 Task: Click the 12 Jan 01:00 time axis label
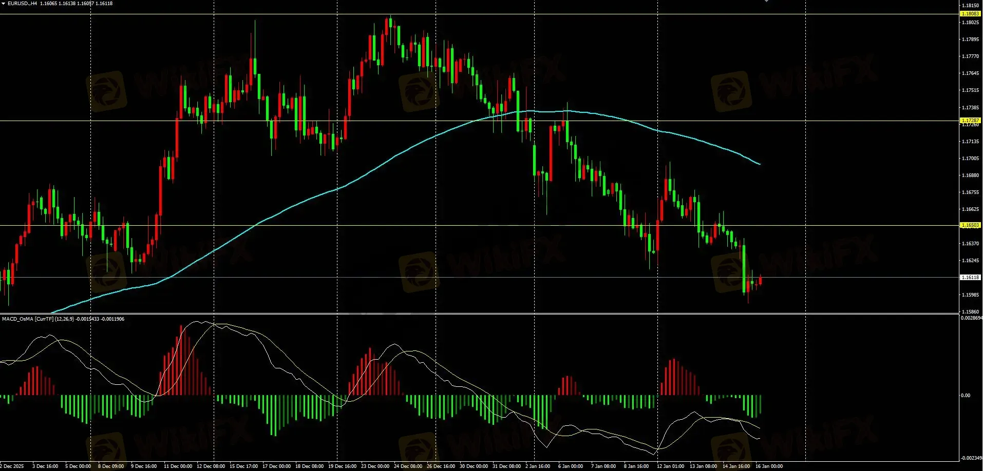click(670, 466)
